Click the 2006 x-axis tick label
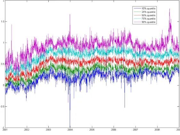The height and width of the screenshot is (135, 180). tap(113, 130)
